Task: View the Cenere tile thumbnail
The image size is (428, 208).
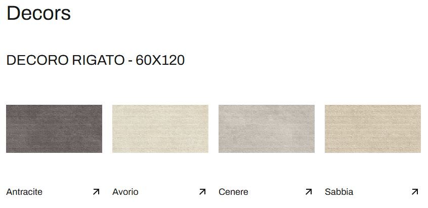Action: (x=267, y=129)
